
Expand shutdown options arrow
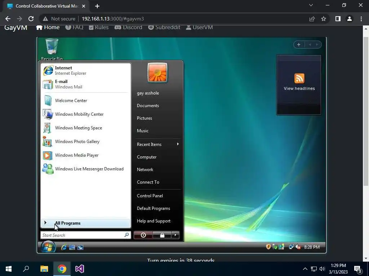coord(175,235)
